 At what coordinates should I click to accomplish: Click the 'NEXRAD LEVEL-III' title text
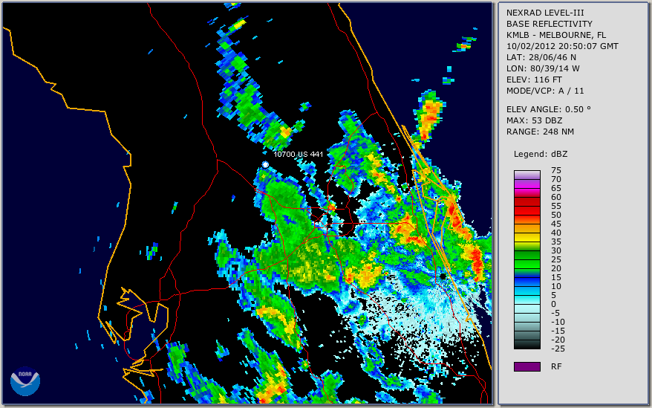(x=545, y=13)
